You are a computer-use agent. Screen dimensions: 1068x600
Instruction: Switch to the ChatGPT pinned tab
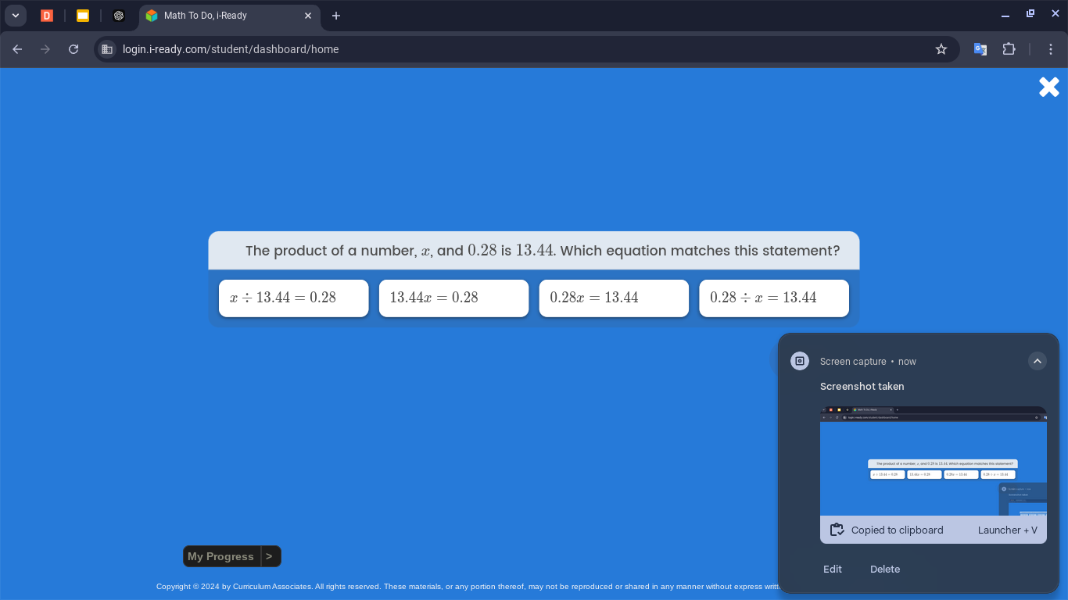point(119,16)
